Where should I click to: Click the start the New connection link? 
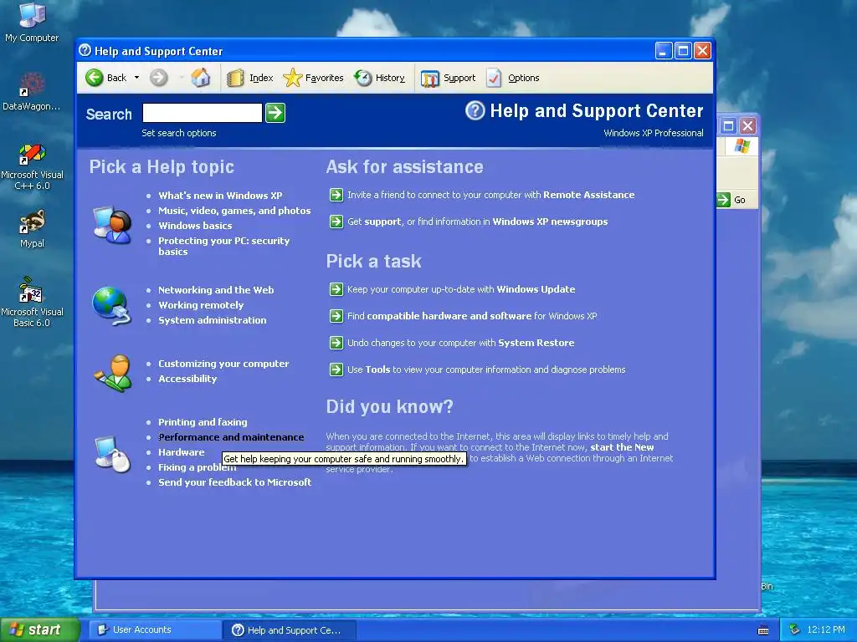tap(622, 447)
